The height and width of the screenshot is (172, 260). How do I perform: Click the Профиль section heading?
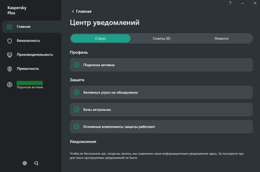(79, 52)
